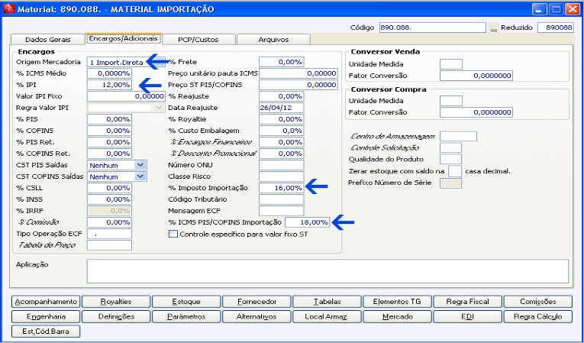Open Elementos TG
The image size is (584, 343).
click(x=397, y=302)
